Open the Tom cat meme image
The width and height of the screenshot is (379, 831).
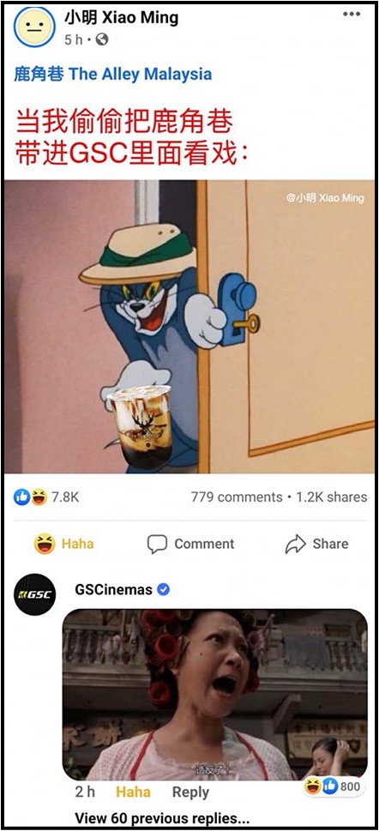click(189, 327)
